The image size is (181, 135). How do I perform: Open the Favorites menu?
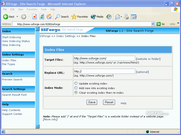coord(32,9)
